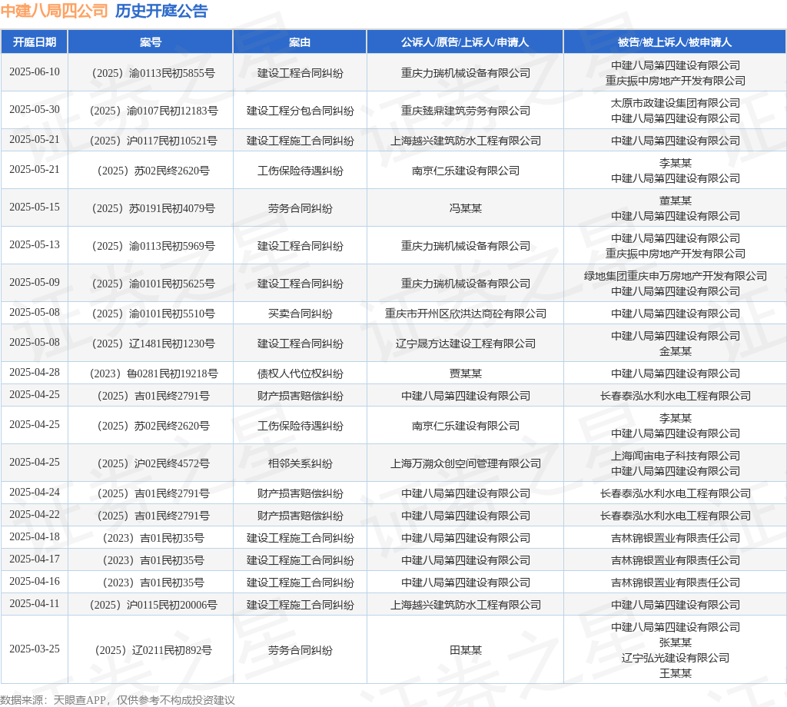Screen dimensions: 787x707
Task: Click 张某某 defendant name
Action: pyautogui.click(x=675, y=642)
